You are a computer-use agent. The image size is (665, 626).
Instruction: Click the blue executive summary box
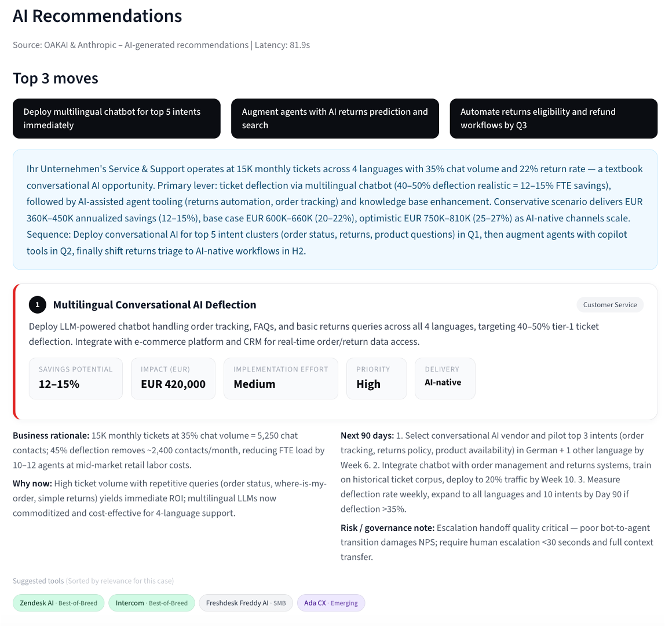(335, 209)
